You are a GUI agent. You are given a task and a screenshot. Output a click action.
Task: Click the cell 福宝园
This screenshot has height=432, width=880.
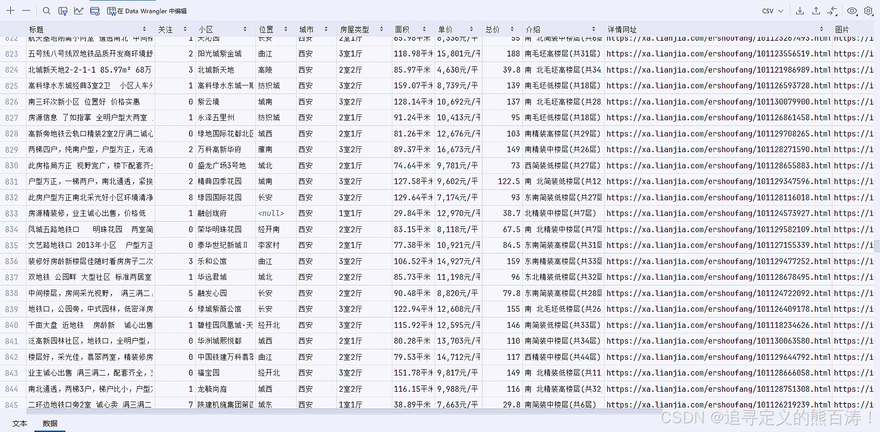225,373
